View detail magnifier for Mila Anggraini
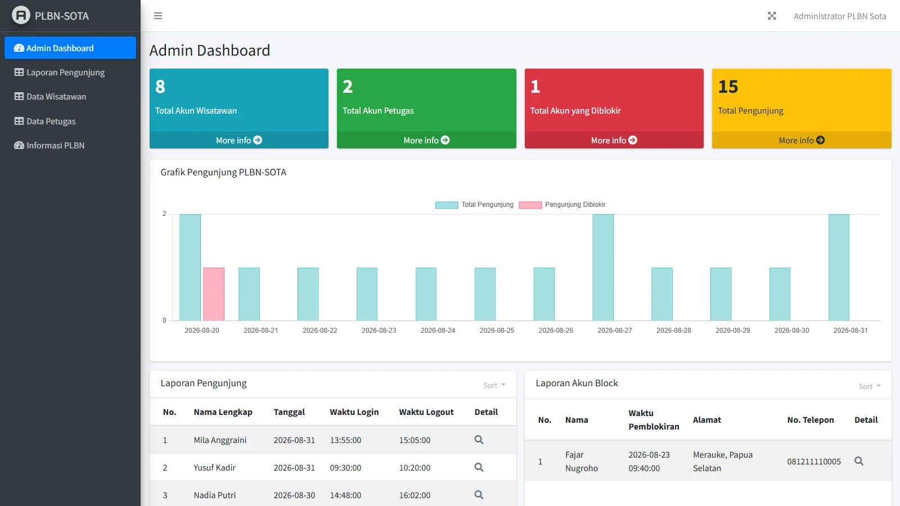The height and width of the screenshot is (506, 900). point(479,440)
